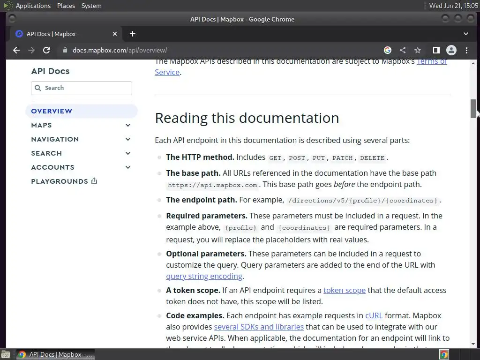The width and height of the screenshot is (480, 360).
Task: Click the Playgrounds external link icon
Action: click(x=94, y=181)
